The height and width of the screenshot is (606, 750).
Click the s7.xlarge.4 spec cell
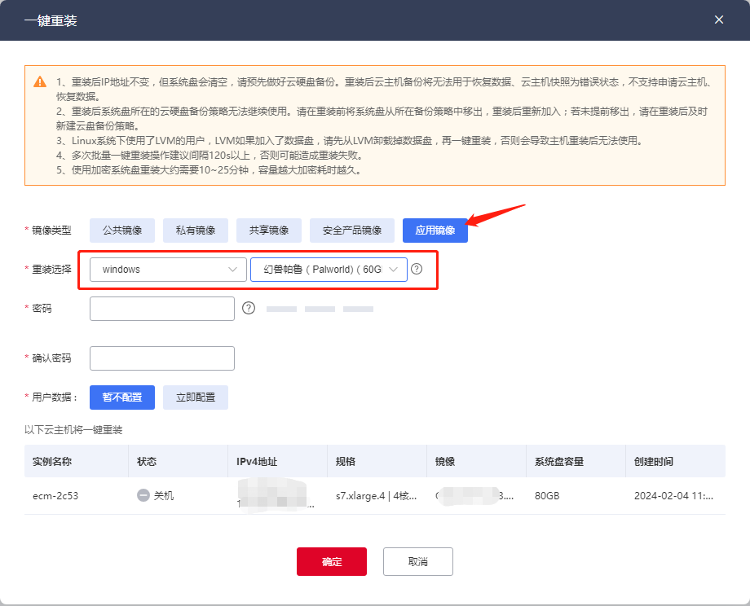click(376, 495)
